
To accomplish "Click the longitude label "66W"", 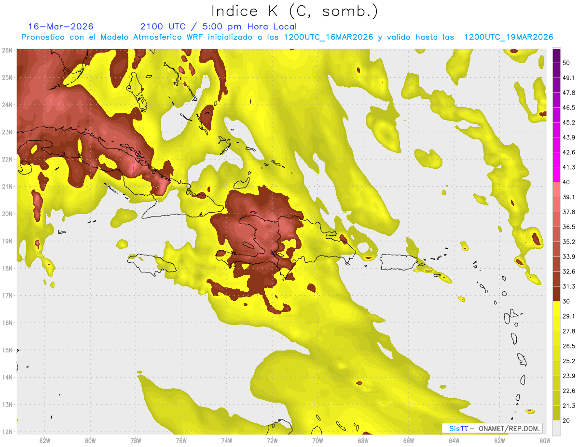I will 409,441.
